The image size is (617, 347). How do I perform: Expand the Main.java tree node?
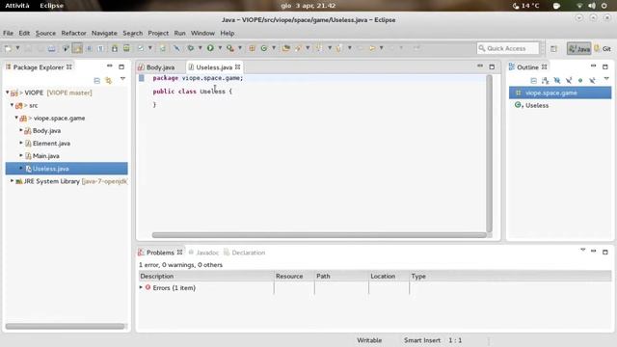click(x=21, y=155)
